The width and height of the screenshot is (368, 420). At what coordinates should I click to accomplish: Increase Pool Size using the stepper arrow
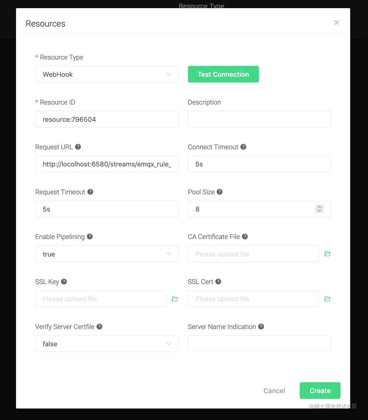point(319,207)
